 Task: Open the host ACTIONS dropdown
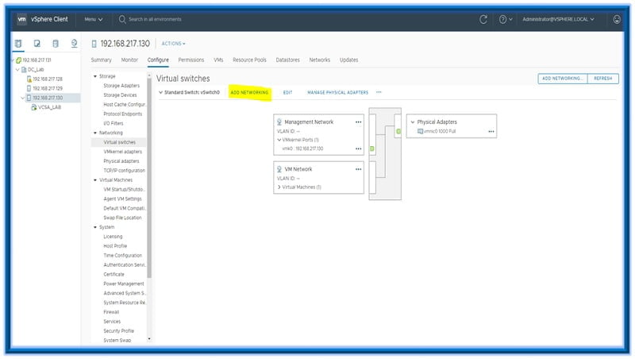173,44
